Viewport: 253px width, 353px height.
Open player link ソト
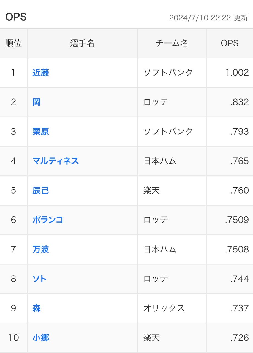tap(40, 279)
